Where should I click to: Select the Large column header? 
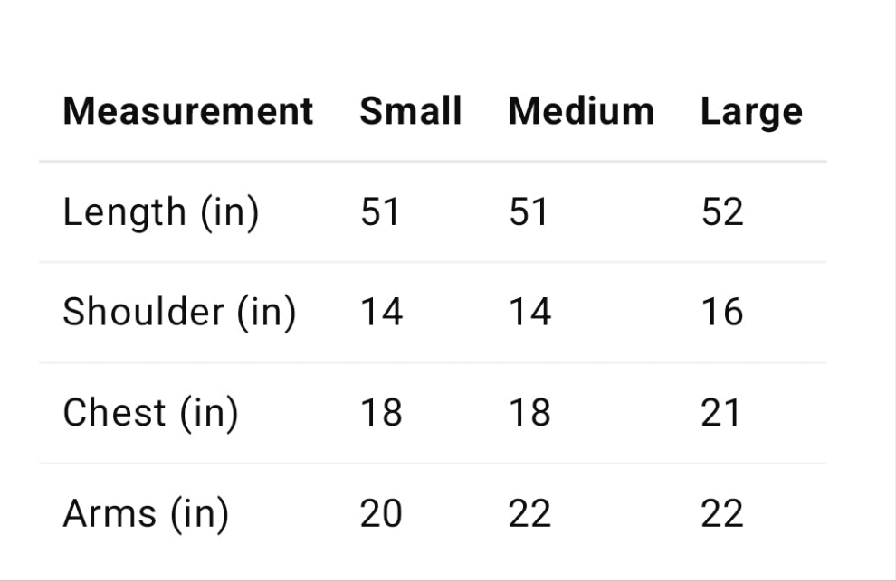pos(751,112)
